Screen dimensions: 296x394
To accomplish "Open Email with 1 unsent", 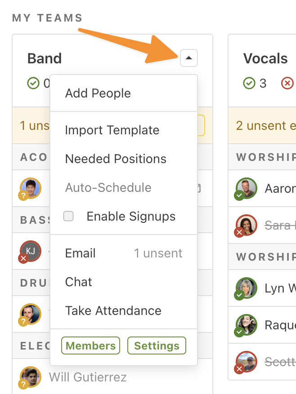I will 124,253.
